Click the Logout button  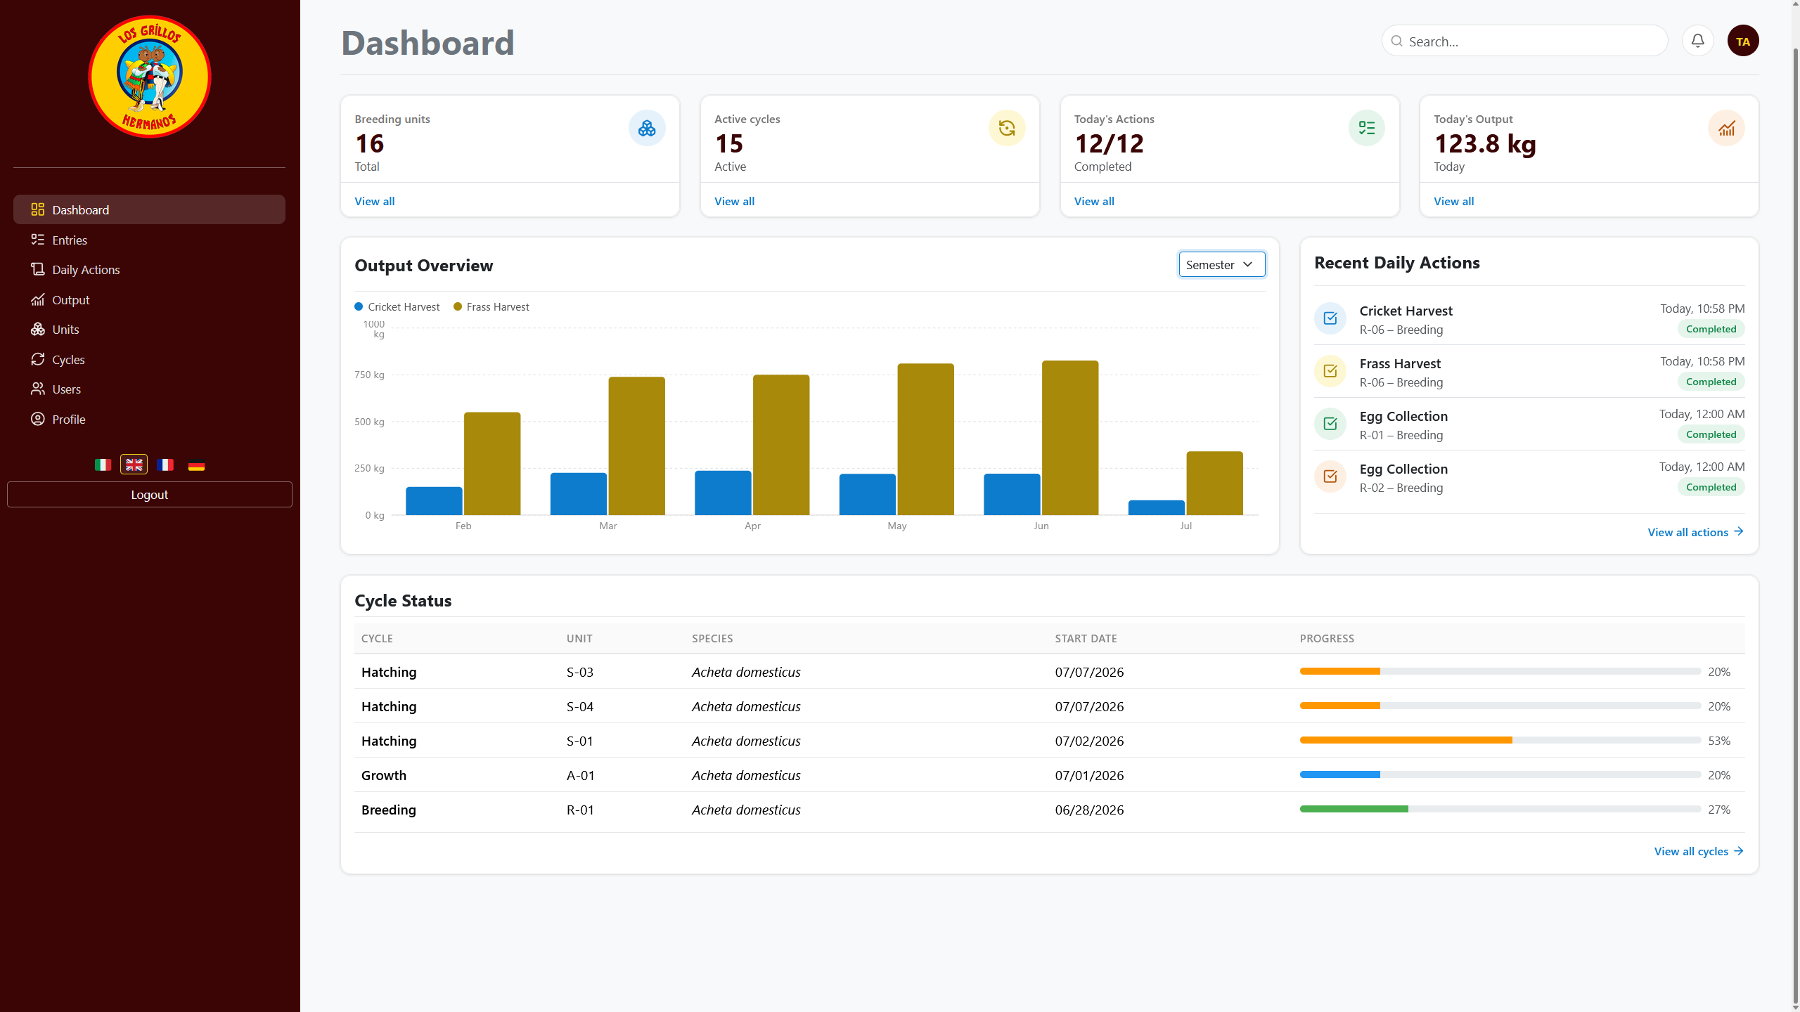[149, 494]
